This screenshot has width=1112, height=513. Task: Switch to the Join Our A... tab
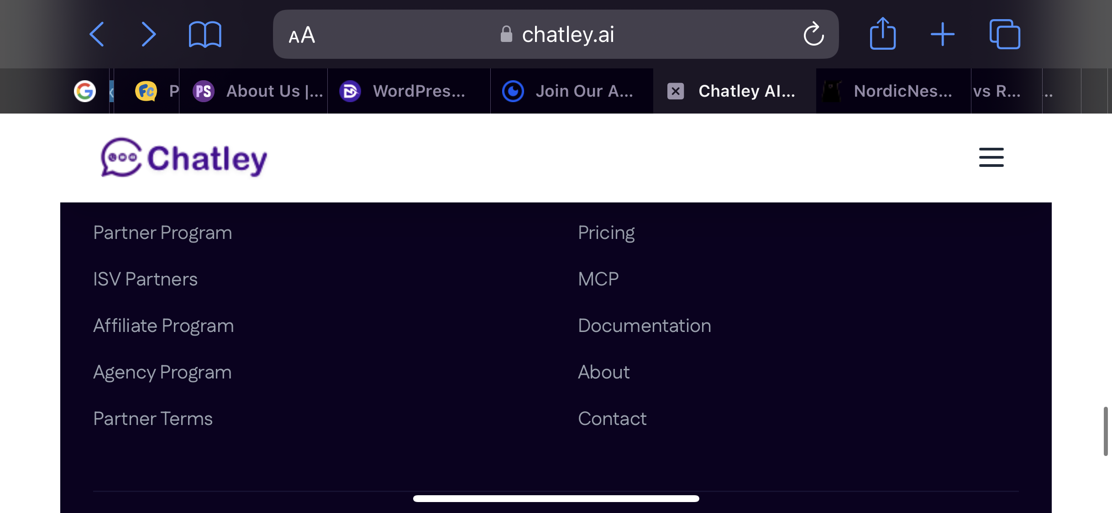[x=572, y=91]
